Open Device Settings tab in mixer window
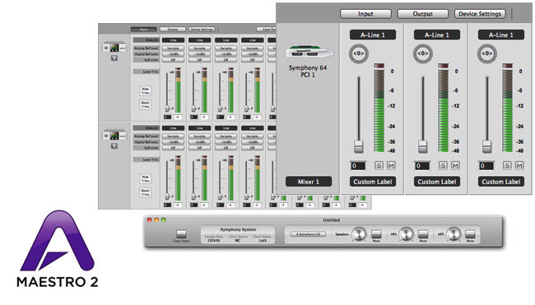 (x=480, y=14)
